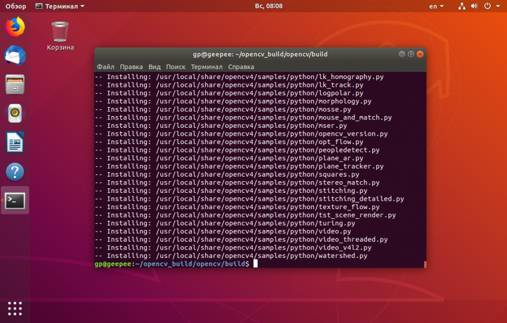Click the lk_track.py install line
Image resolution: width=507 pixels, height=323 pixels.
coord(229,85)
